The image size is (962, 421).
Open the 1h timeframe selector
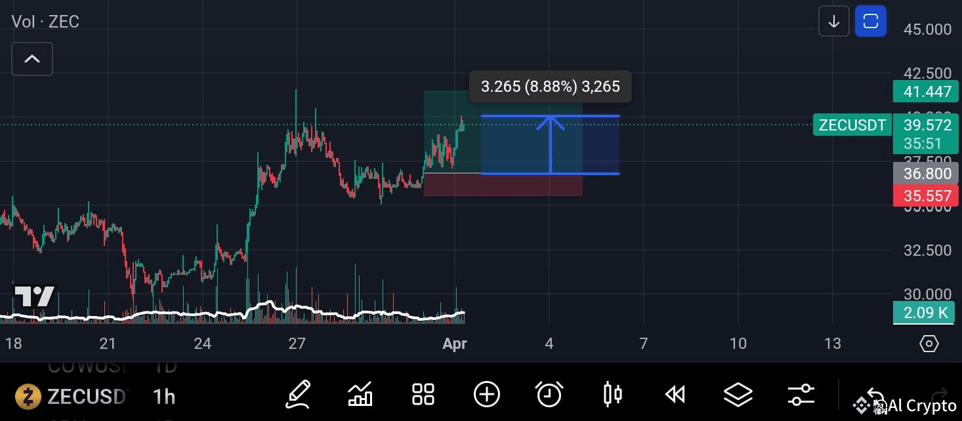(x=163, y=396)
